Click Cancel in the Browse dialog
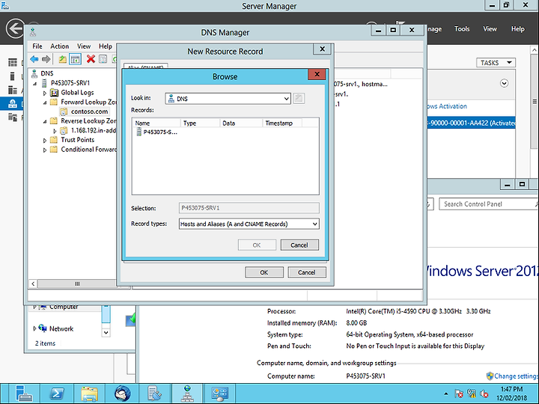This screenshot has width=539, height=404. click(x=299, y=245)
